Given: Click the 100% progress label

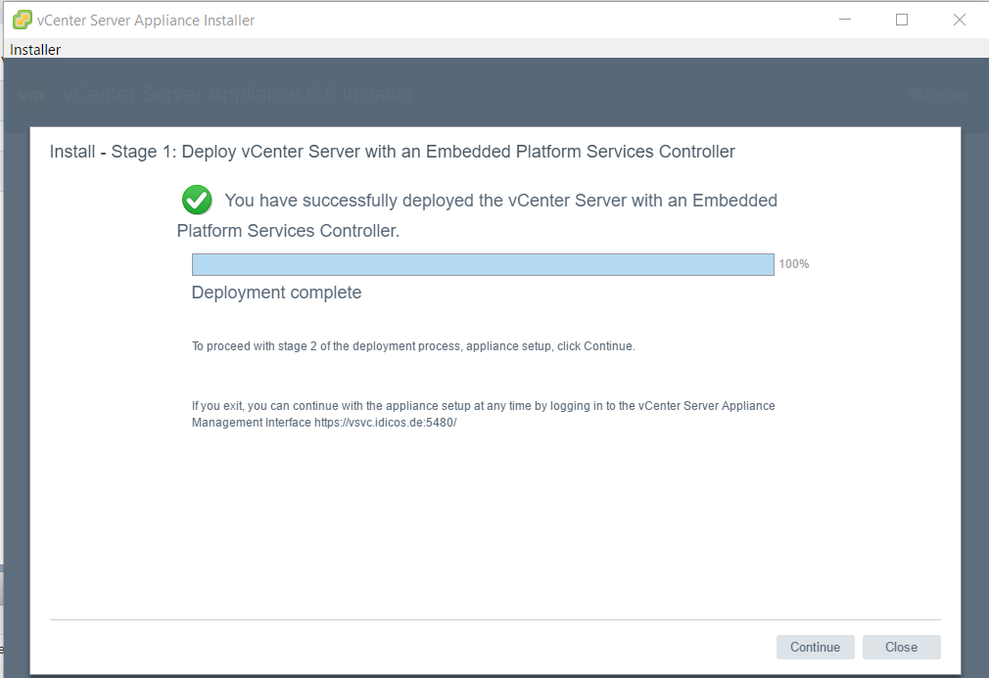Looking at the screenshot, I should coord(793,264).
